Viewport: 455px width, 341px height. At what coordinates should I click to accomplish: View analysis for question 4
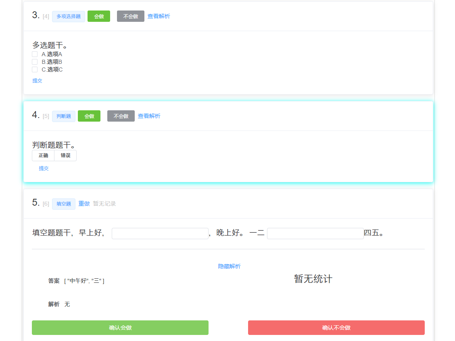[149, 116]
